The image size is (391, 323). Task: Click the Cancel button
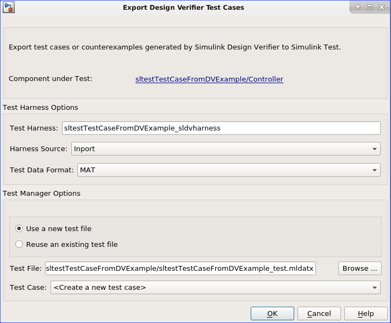[x=319, y=314]
